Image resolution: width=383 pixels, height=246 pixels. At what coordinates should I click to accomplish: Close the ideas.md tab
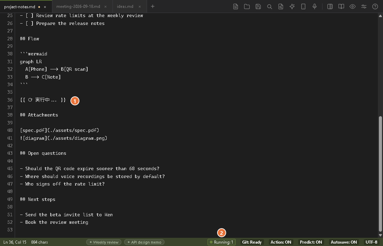pos(140,6)
